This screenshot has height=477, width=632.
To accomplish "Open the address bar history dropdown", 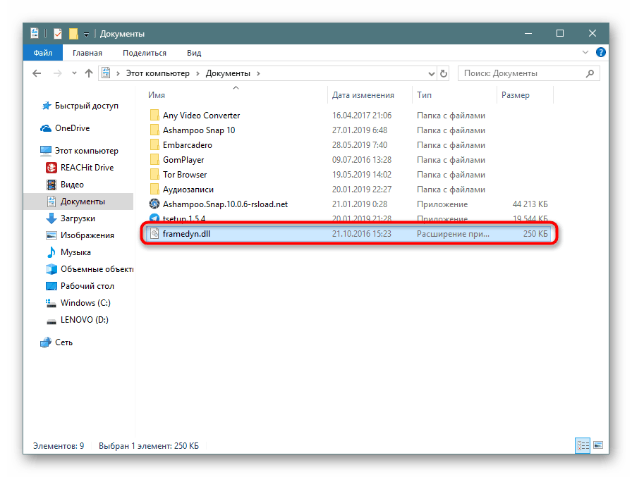I will click(431, 74).
